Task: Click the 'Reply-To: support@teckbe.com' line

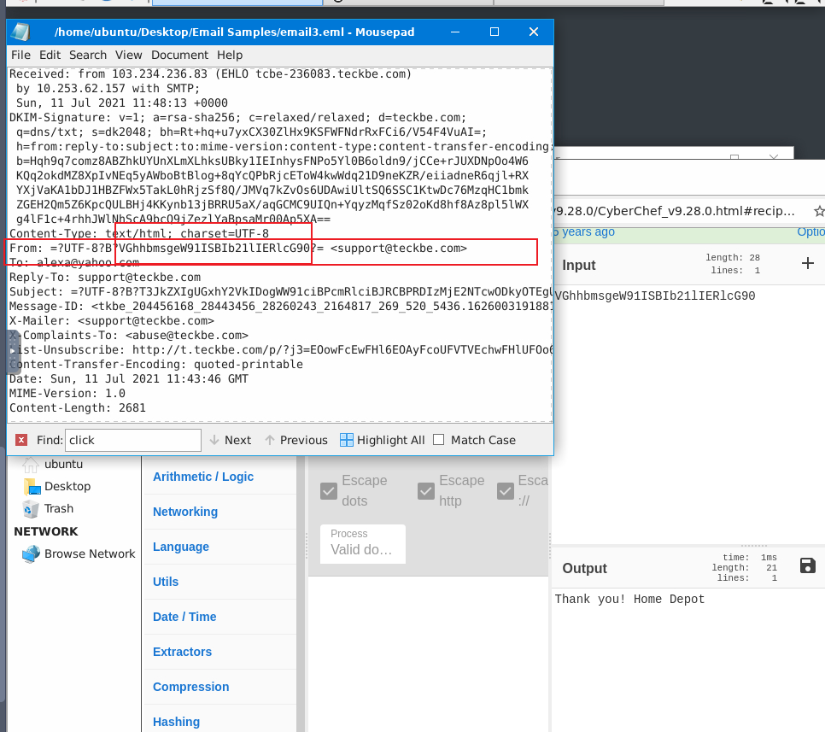Action: 105,277
